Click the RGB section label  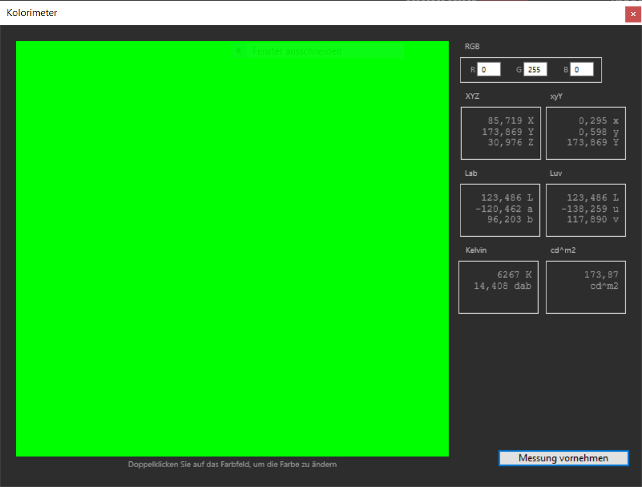pyautogui.click(x=472, y=46)
